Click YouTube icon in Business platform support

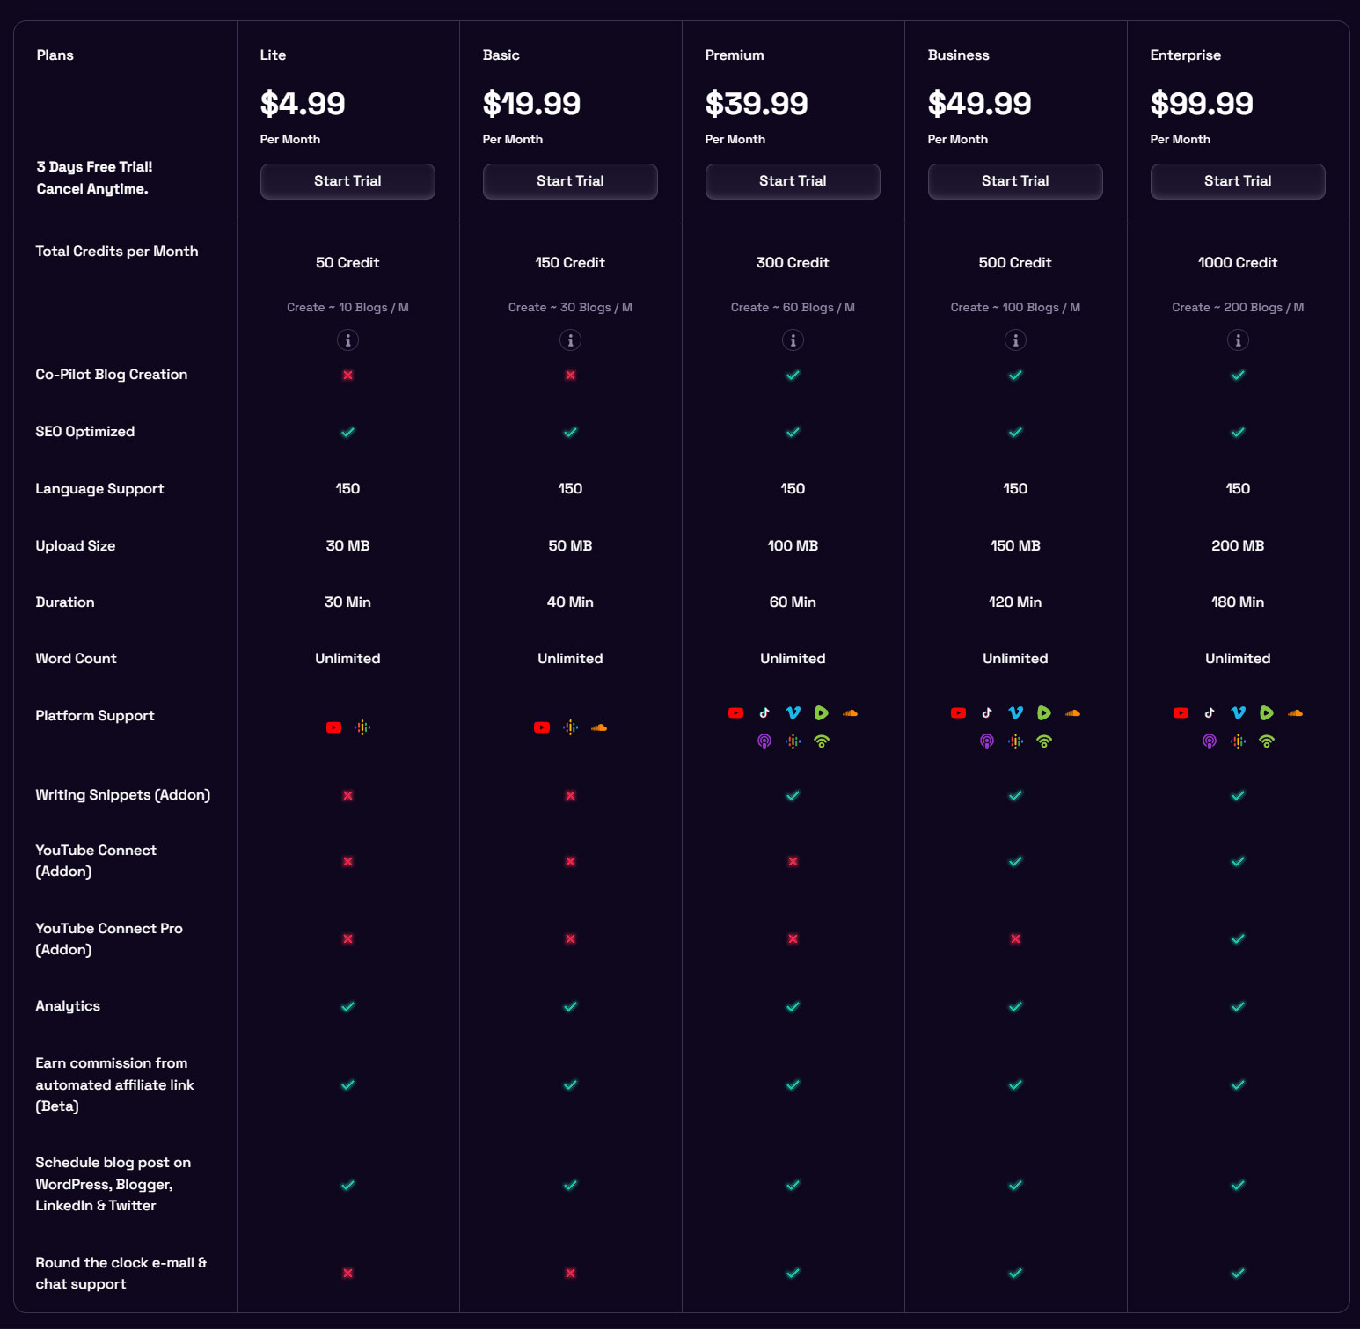tap(959, 713)
